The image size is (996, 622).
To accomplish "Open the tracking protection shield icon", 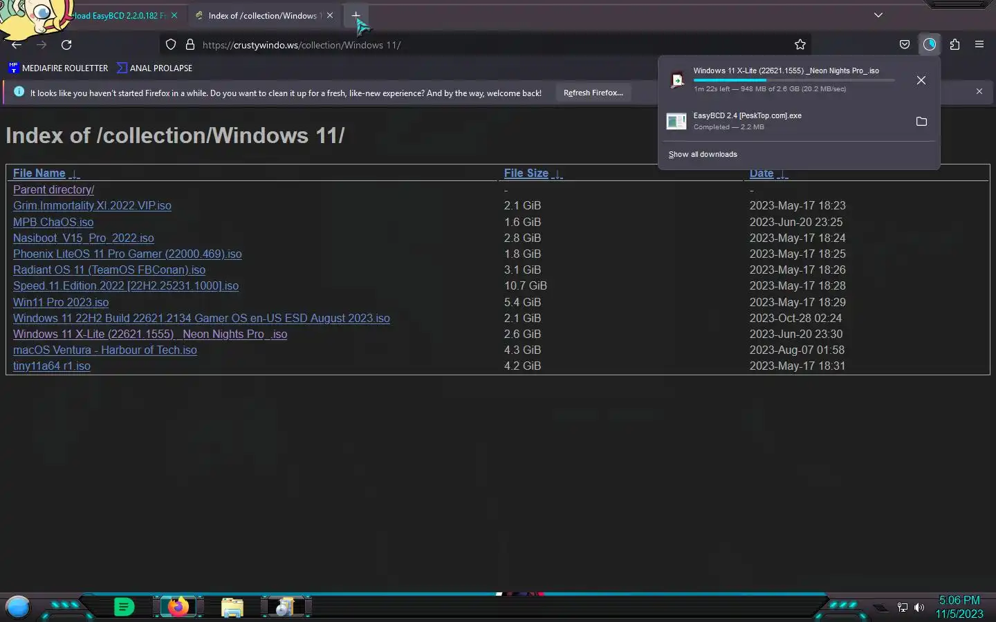I will pos(171,45).
